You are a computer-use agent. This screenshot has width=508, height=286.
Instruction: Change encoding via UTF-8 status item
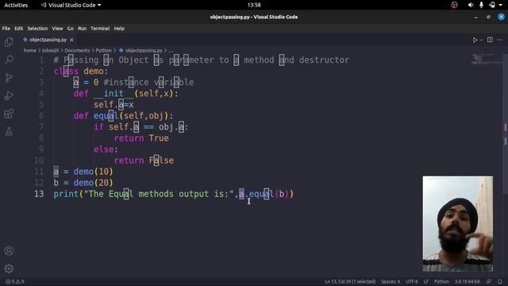pos(412,281)
